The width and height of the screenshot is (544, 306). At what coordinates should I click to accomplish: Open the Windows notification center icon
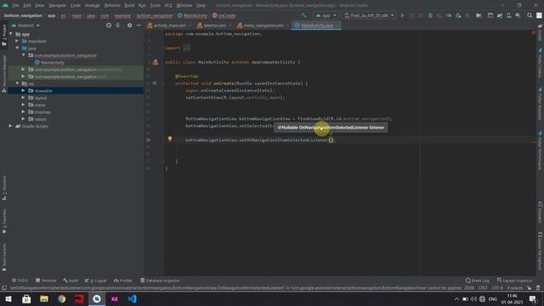533,298
